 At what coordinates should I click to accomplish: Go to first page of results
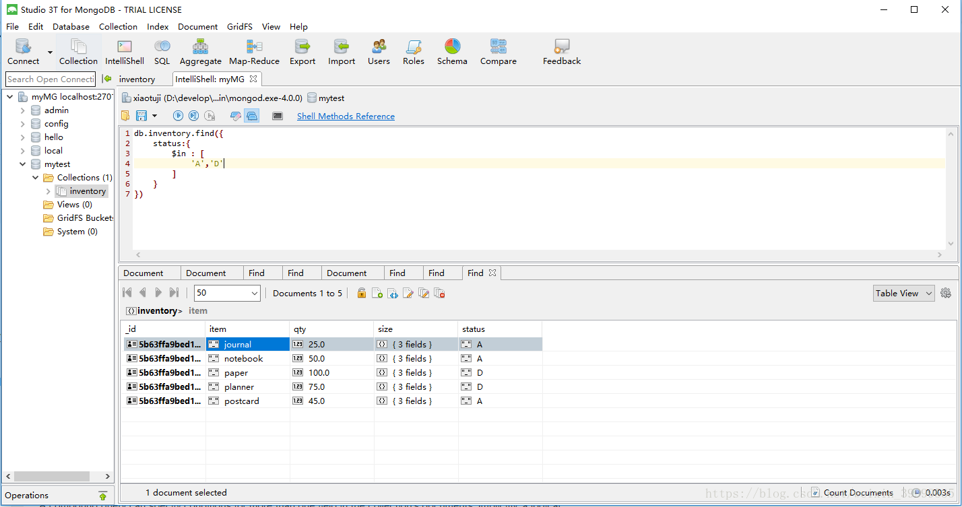pos(127,293)
